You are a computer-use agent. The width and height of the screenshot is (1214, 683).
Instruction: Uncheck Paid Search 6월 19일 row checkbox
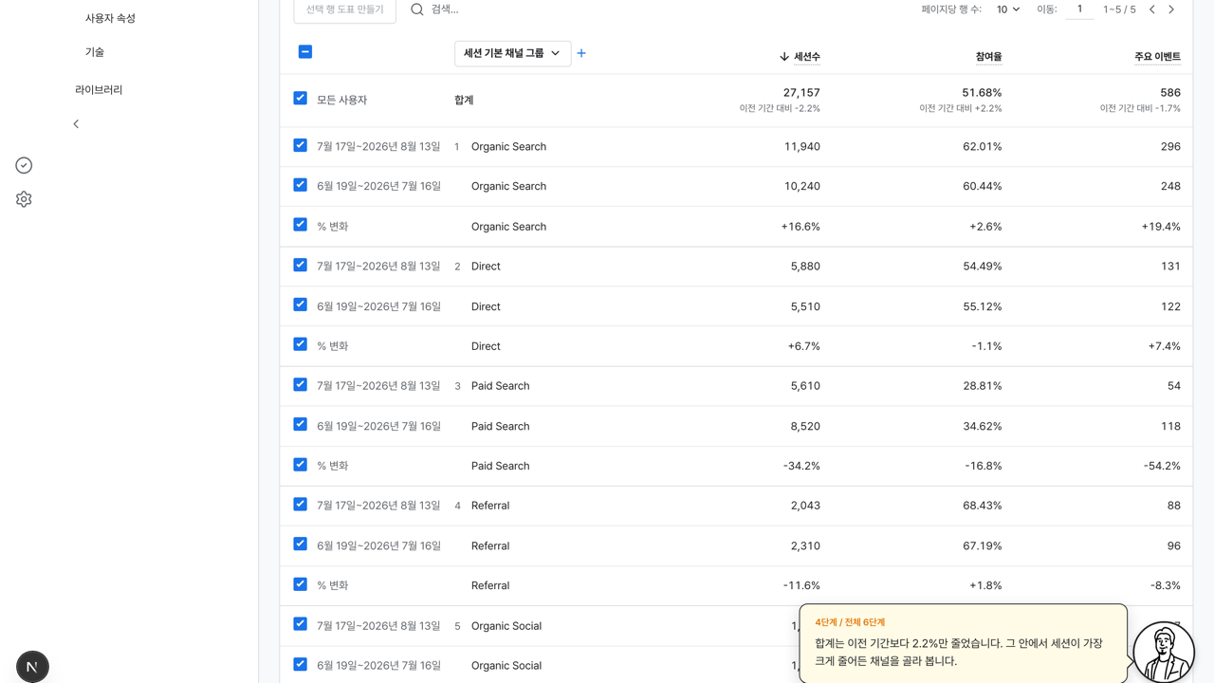[x=301, y=424]
